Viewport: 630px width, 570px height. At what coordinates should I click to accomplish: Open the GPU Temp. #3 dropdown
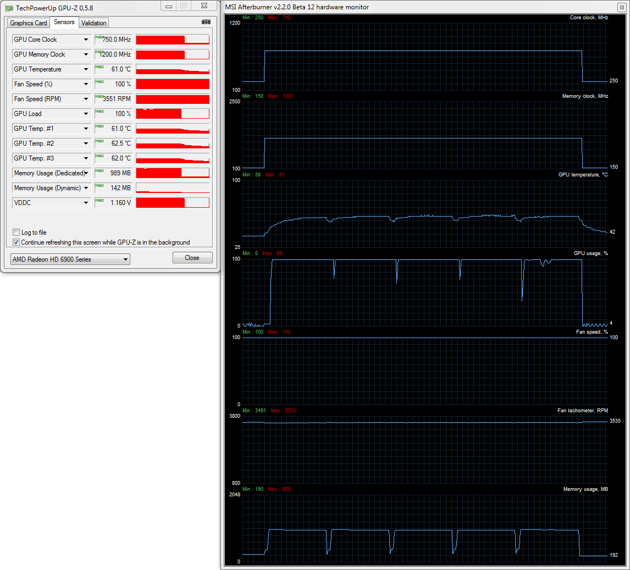pos(86,158)
